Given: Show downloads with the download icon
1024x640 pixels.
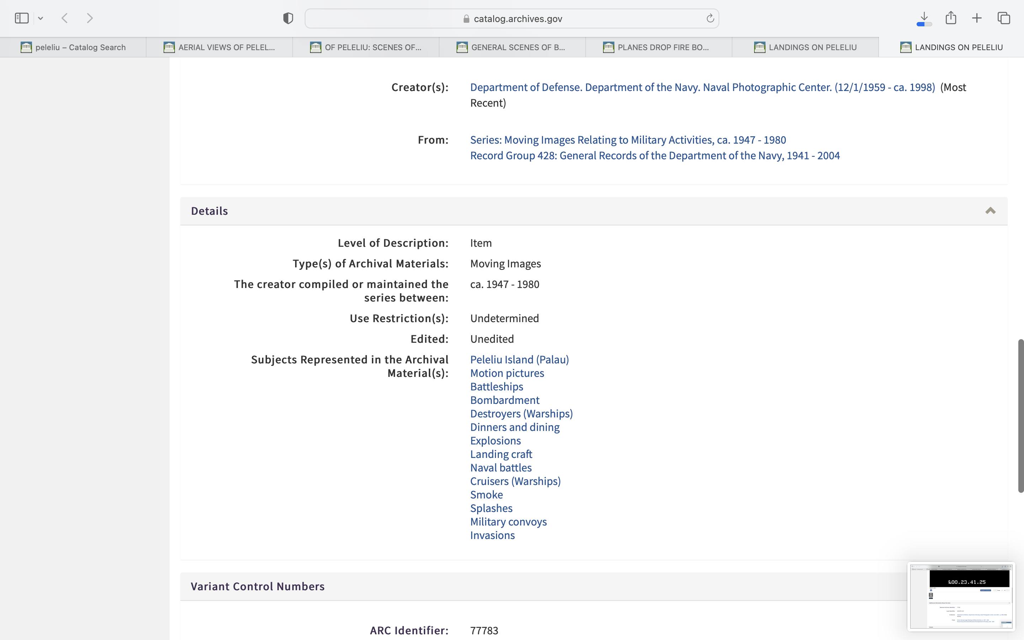Looking at the screenshot, I should 924,18.
